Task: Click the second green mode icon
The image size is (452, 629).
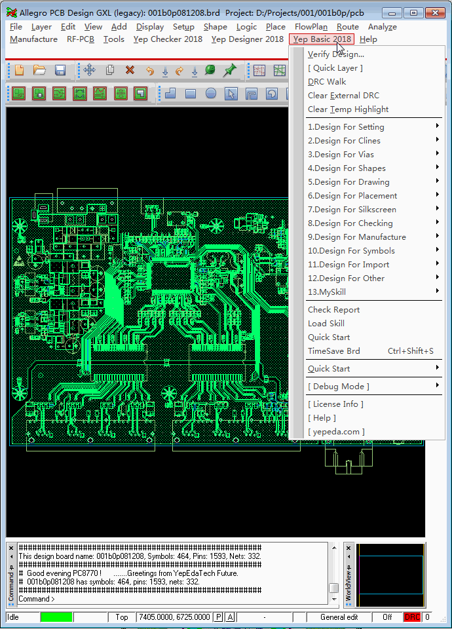Action: click(39, 94)
